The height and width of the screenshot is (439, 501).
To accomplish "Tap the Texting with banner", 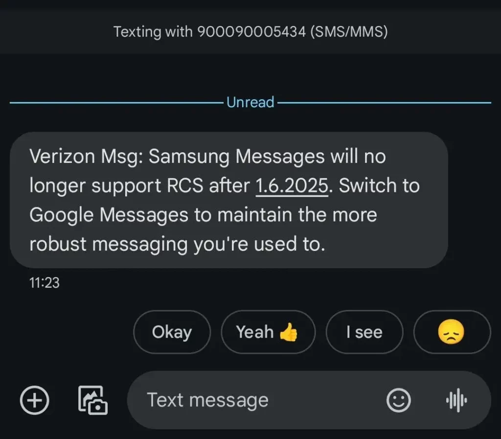I will click(x=250, y=32).
